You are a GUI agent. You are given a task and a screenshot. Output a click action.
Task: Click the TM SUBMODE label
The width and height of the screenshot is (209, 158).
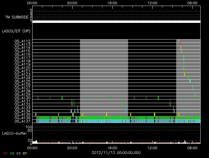tap(17, 17)
